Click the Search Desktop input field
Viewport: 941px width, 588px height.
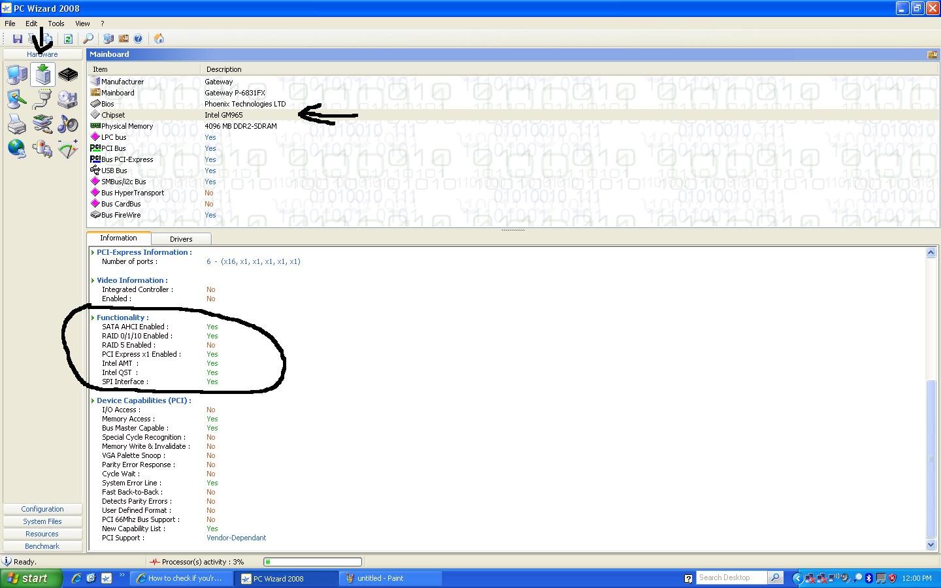click(732, 578)
